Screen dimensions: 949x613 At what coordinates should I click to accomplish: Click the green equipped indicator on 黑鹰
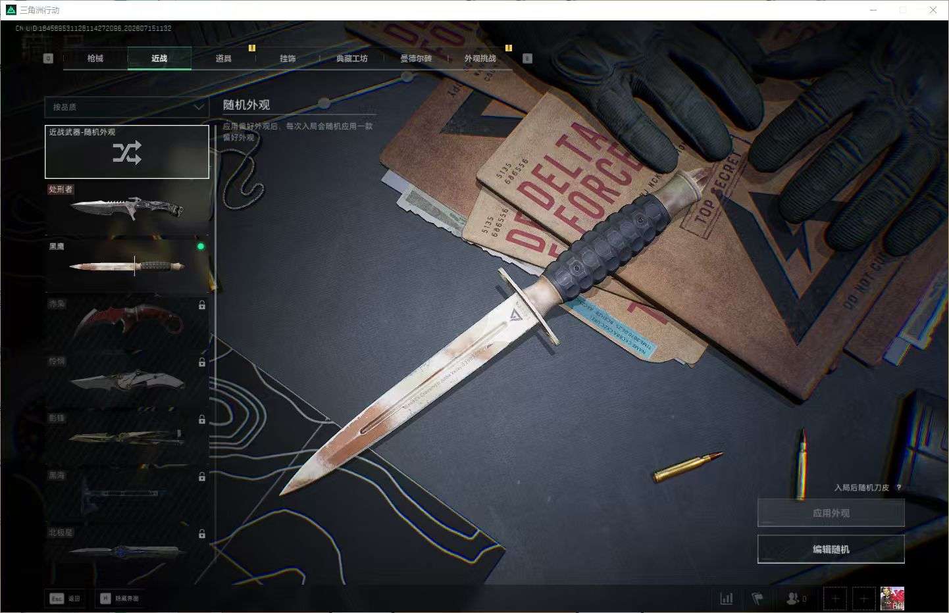tap(201, 247)
